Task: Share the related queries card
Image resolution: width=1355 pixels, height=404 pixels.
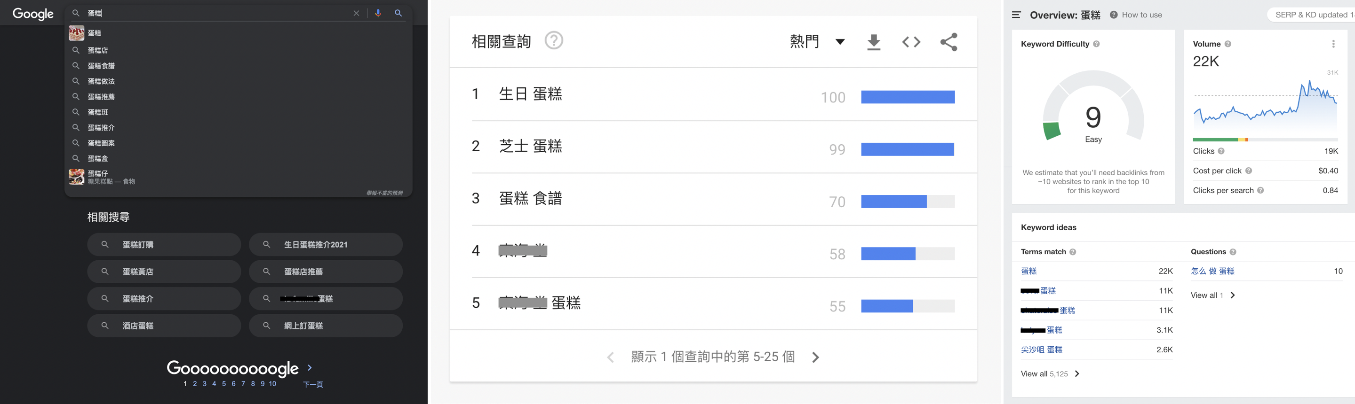Action: point(949,42)
